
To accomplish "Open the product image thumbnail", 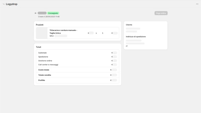I will click(42, 33).
